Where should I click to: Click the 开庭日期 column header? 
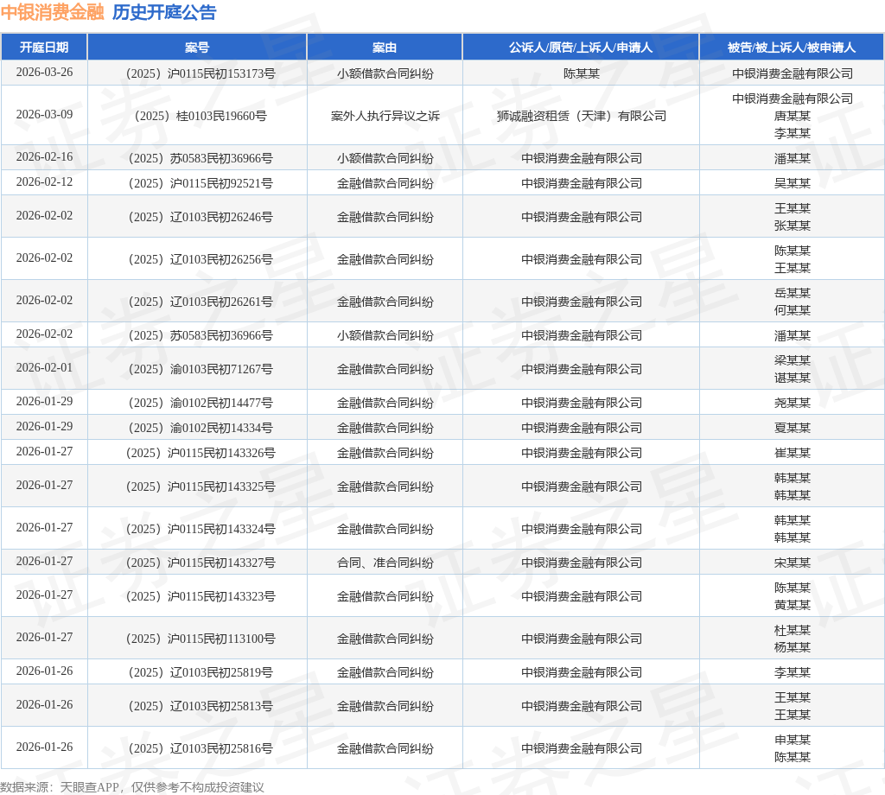pyautogui.click(x=44, y=48)
